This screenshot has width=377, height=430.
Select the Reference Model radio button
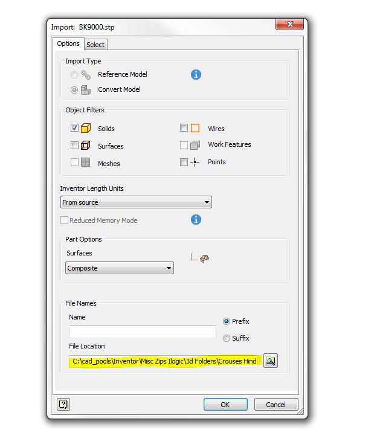tap(74, 75)
